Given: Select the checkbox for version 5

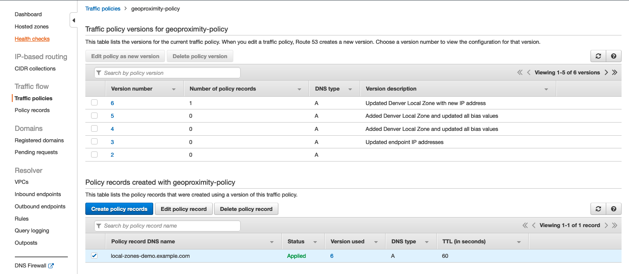Looking at the screenshot, I should (94, 116).
